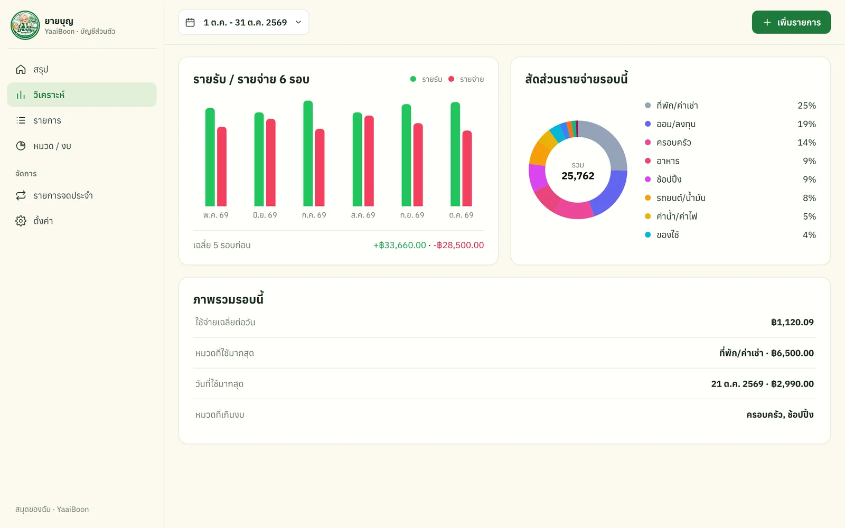Click the YaaiBoon logo avatar

coord(25,25)
